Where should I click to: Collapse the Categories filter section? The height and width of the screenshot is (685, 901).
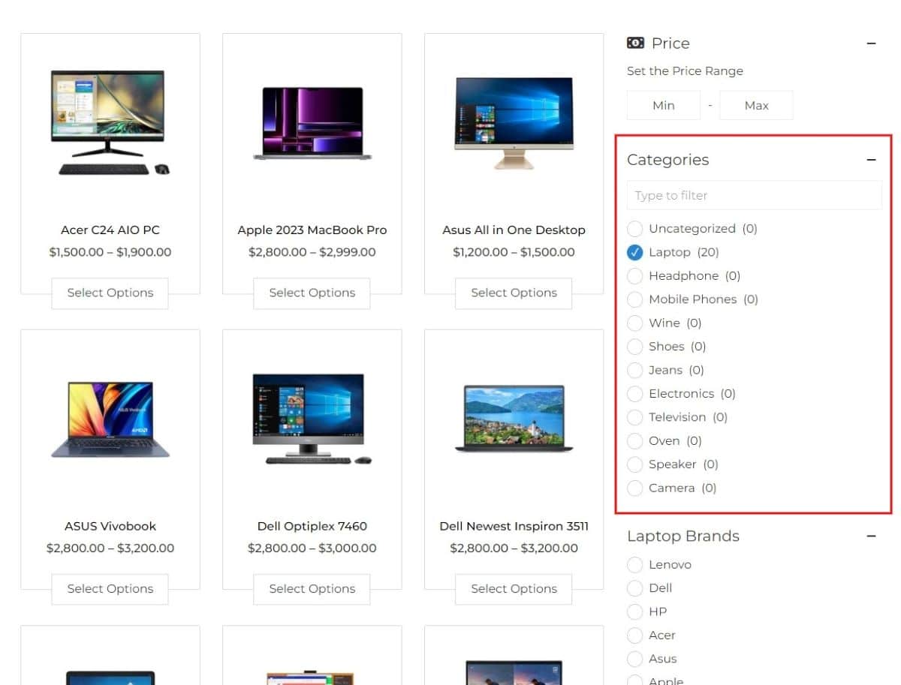871,160
